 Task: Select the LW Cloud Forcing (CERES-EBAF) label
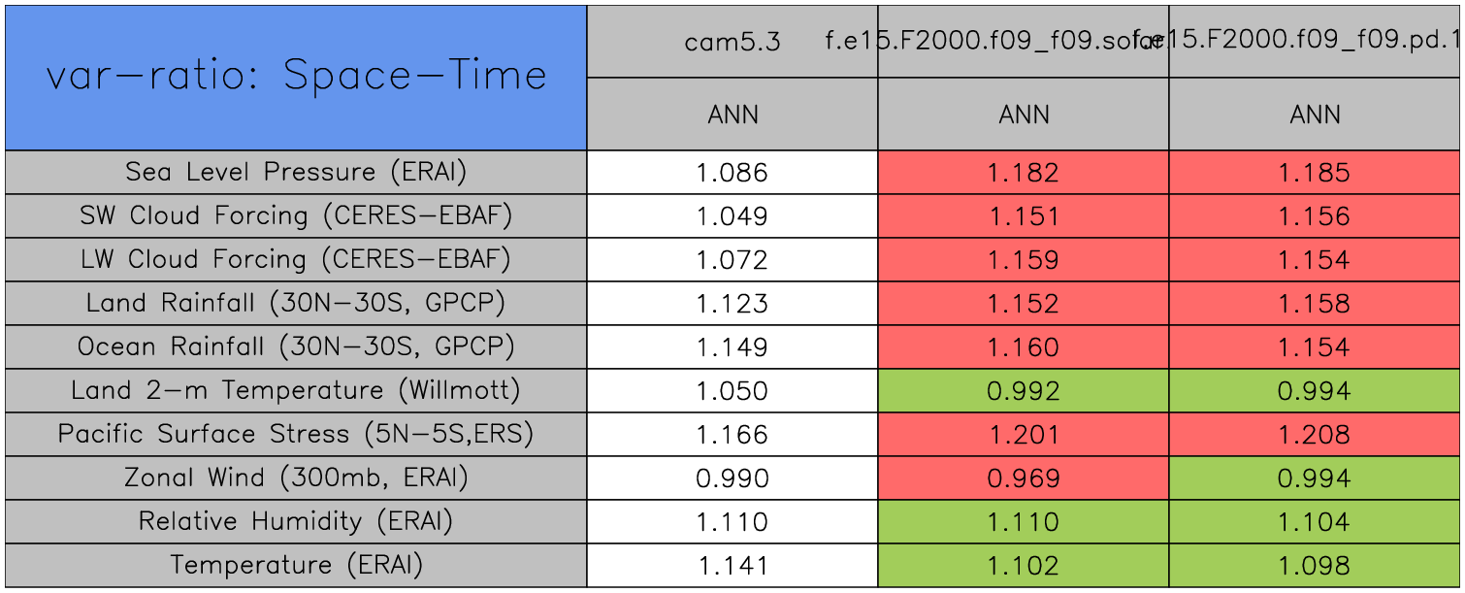tap(296, 260)
